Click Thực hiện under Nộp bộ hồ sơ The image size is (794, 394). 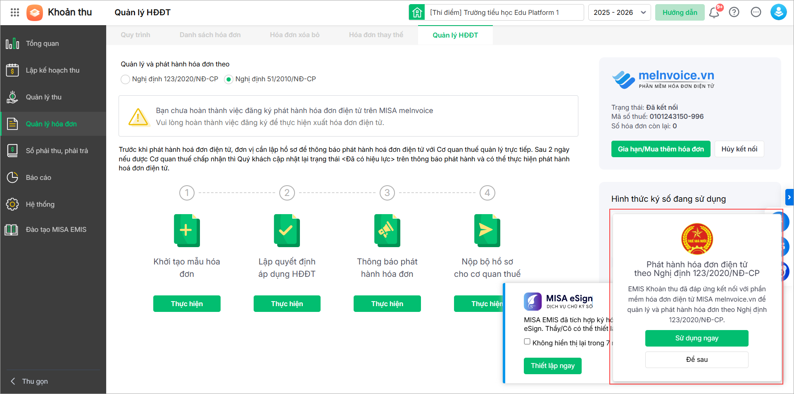pyautogui.click(x=478, y=304)
